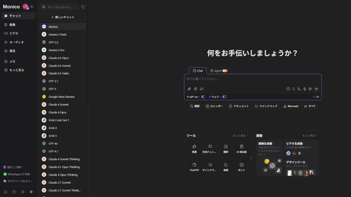
Task: Click the @ mention icon
Action: [x=310, y=89]
